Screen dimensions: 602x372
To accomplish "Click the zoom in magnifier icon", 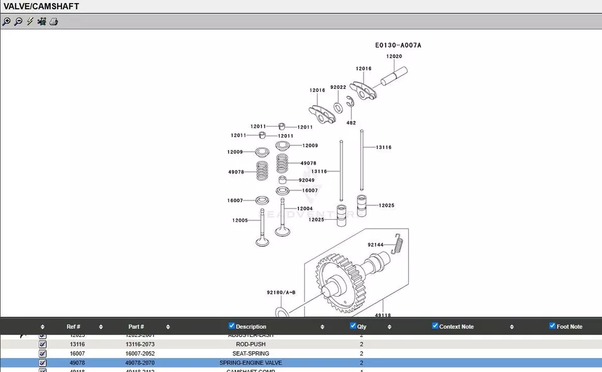I will click(6, 21).
